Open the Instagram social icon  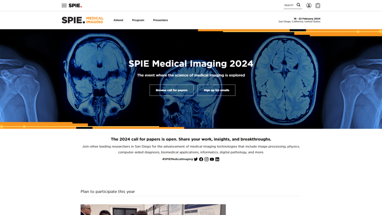click(x=206, y=159)
